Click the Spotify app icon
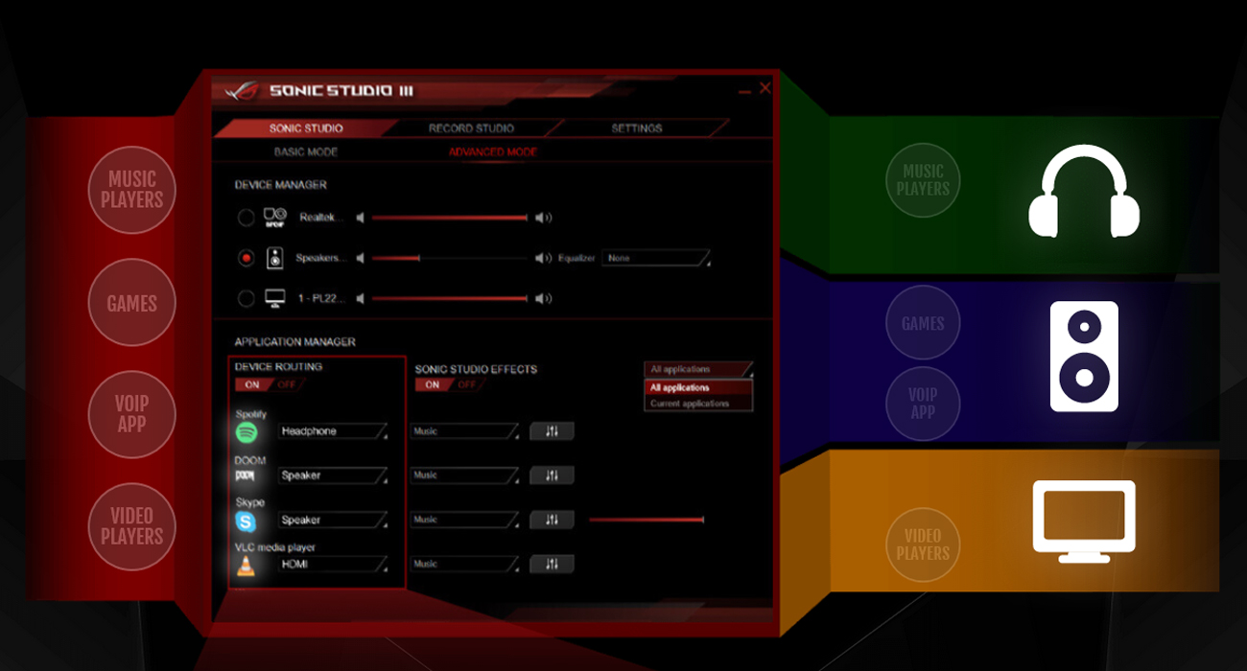Viewport: 1247px width, 671px height. (247, 432)
